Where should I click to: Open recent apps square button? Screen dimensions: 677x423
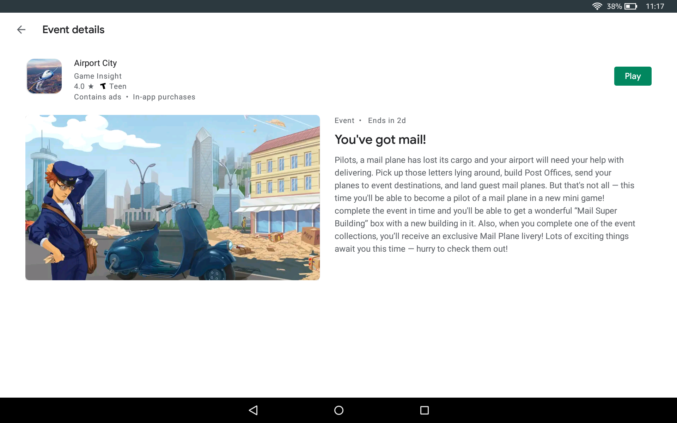point(425,410)
